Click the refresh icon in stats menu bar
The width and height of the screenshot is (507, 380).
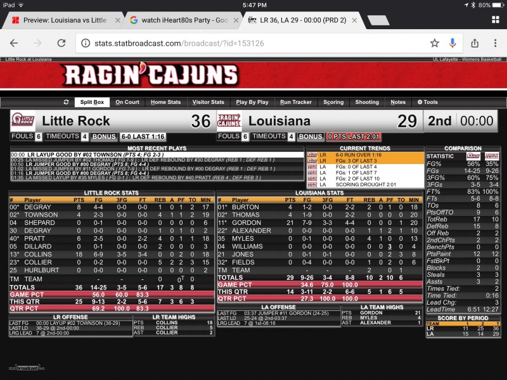[66, 102]
